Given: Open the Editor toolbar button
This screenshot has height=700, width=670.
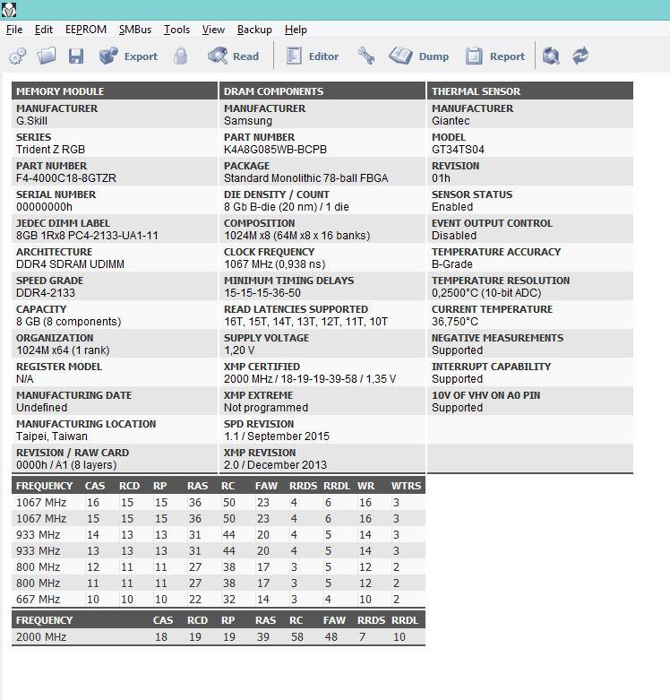Looking at the screenshot, I should point(313,56).
